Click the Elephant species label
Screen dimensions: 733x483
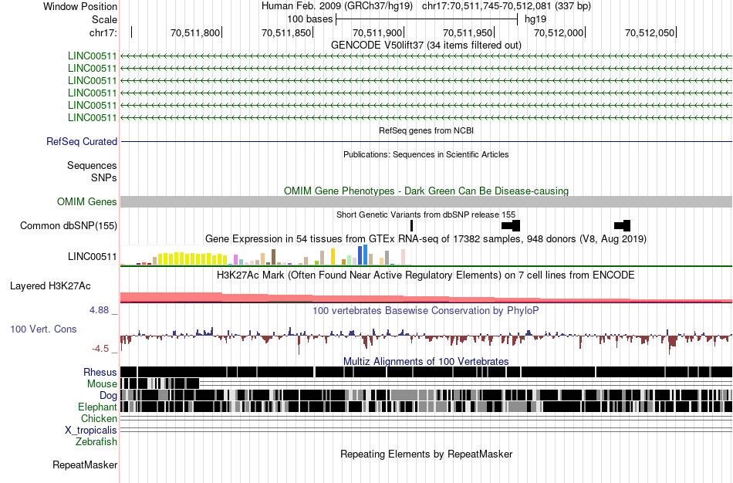click(x=97, y=407)
